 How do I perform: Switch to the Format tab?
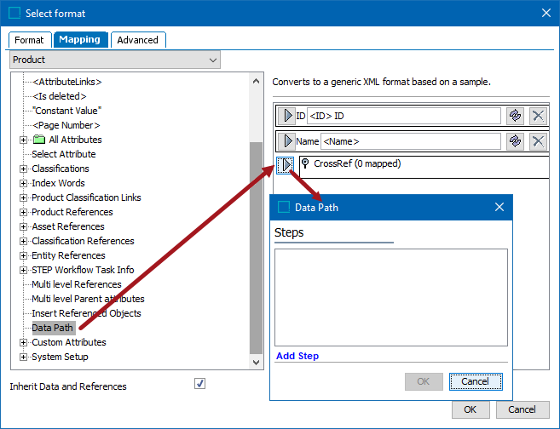coord(29,40)
